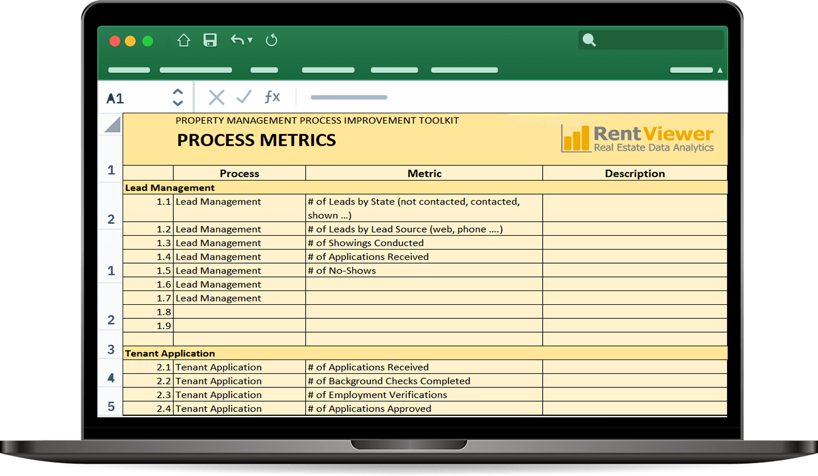
Task: Select the '# of No-Shows' cell
Action: pos(423,271)
